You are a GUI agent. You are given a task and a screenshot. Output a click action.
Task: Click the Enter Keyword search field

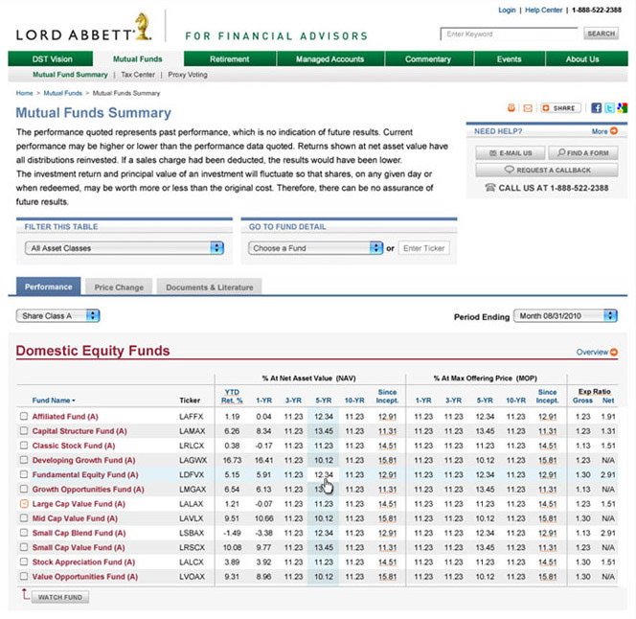(x=509, y=34)
